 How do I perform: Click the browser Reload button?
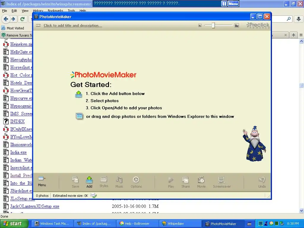coord(23,19)
